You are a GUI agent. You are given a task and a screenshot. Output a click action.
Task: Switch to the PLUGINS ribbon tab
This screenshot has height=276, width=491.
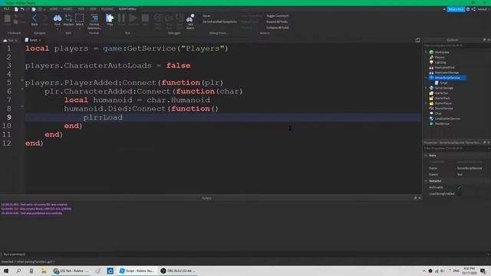pyautogui.click(x=107, y=9)
